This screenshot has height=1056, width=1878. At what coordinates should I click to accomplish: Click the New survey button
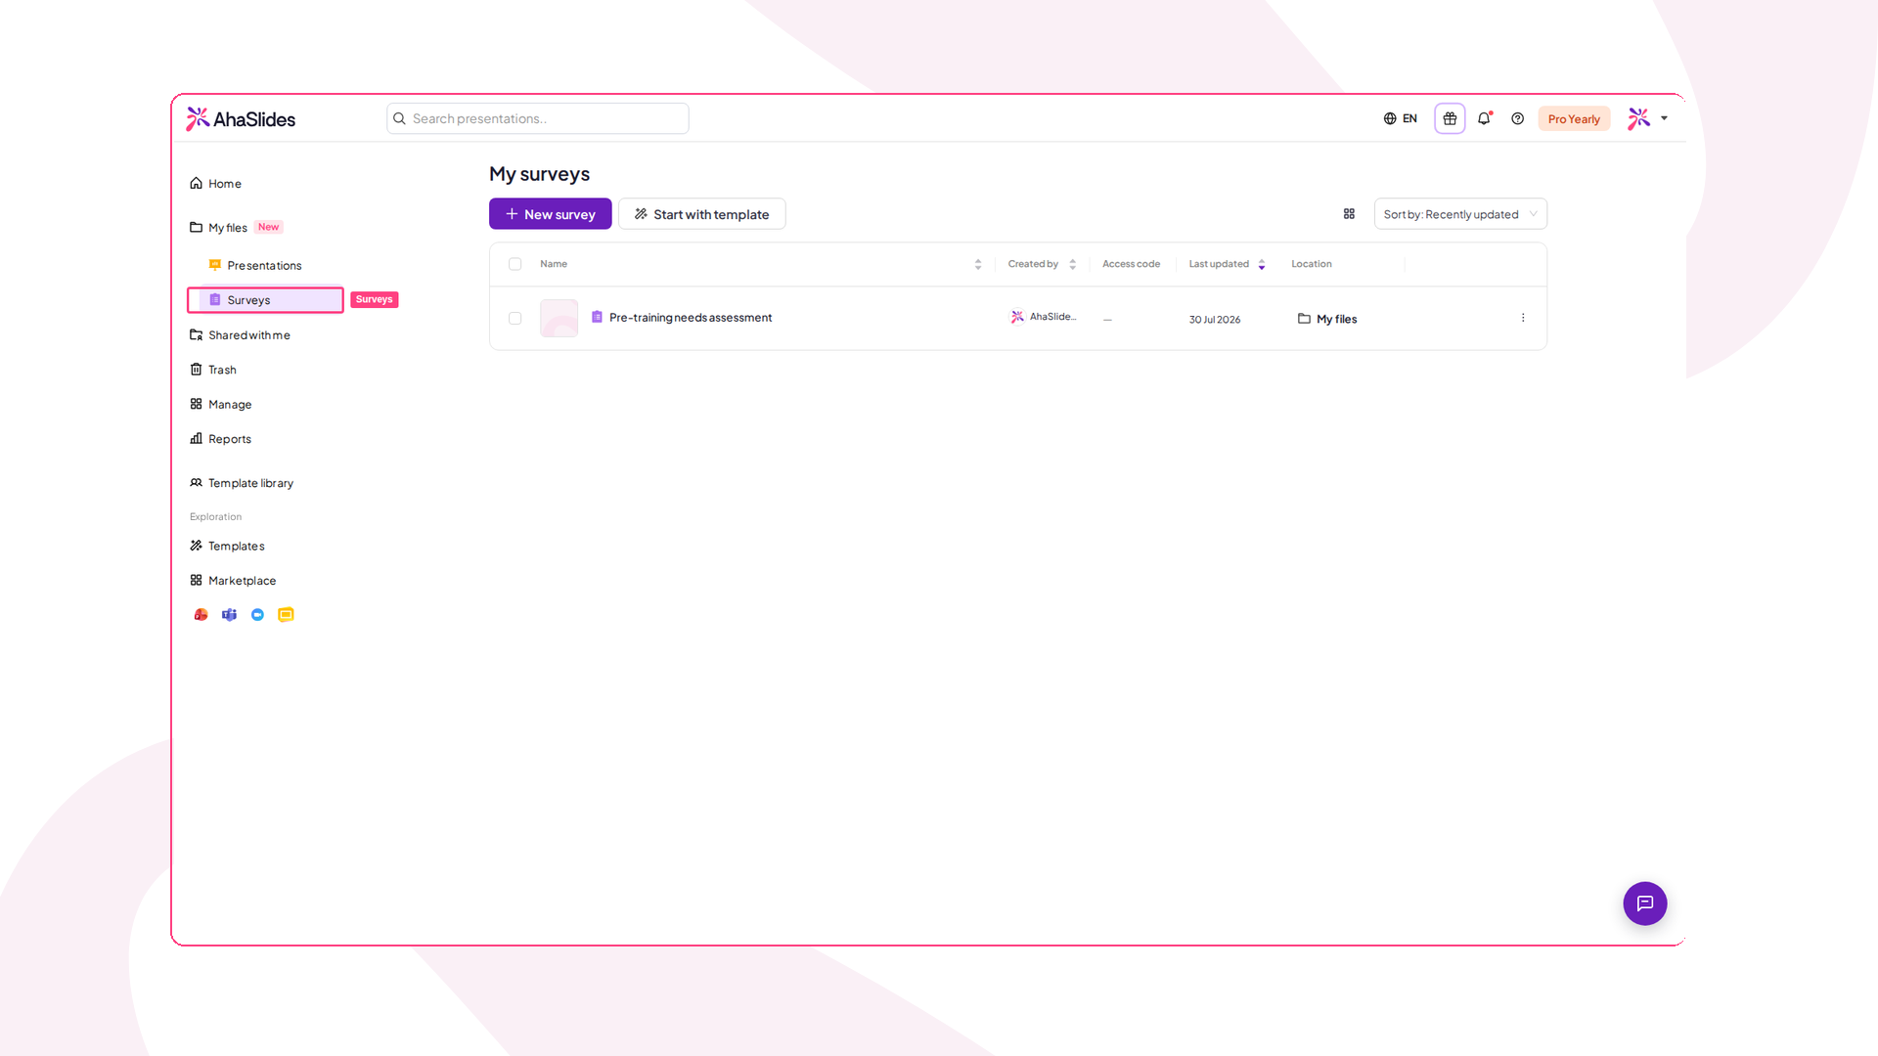551,214
